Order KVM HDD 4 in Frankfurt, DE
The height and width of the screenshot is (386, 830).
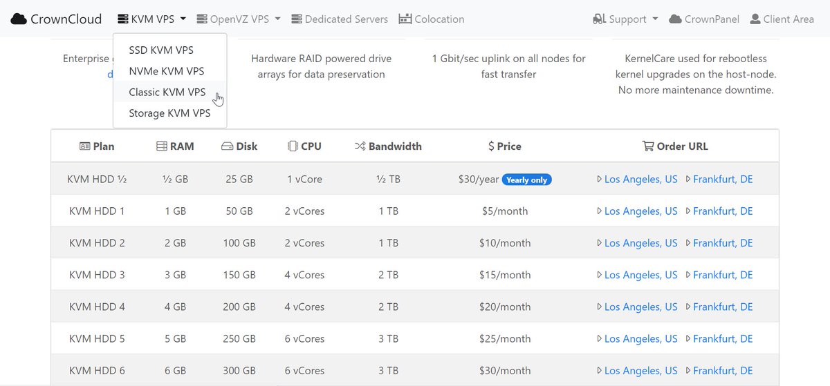[723, 307]
